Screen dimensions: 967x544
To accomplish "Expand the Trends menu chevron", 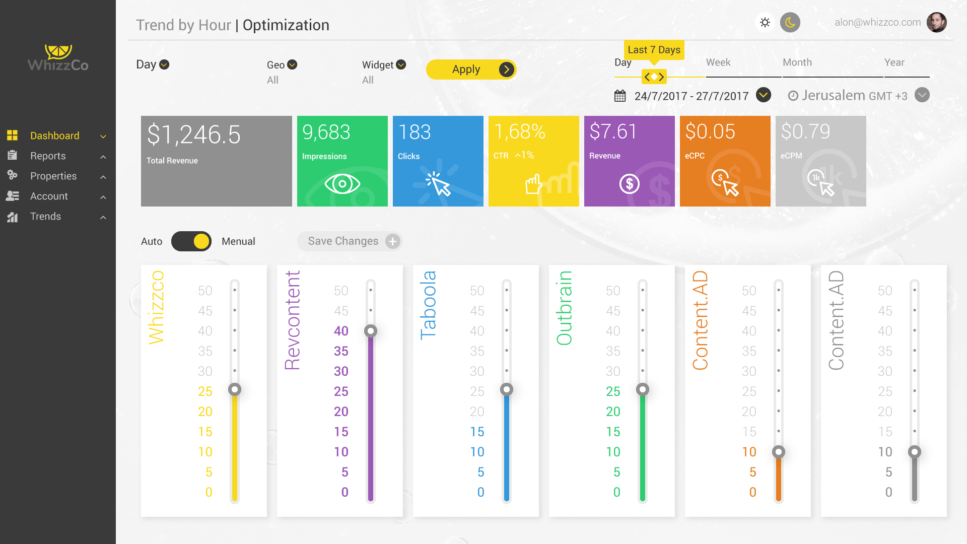I will point(103,217).
